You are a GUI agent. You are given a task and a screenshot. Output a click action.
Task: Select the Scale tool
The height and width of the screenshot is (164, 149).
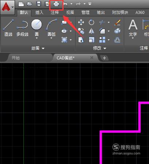[x=92, y=40]
